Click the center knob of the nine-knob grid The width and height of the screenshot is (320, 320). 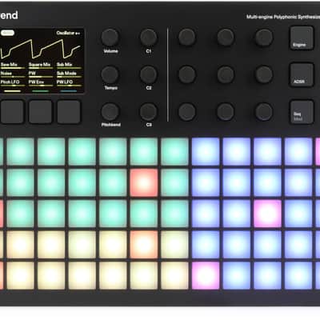226,74
